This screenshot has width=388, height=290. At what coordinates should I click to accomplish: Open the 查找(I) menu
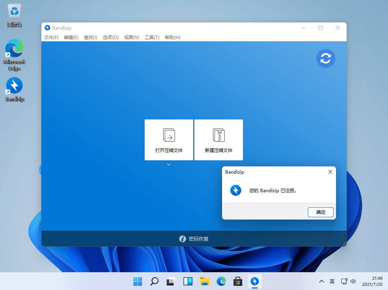[x=91, y=37]
